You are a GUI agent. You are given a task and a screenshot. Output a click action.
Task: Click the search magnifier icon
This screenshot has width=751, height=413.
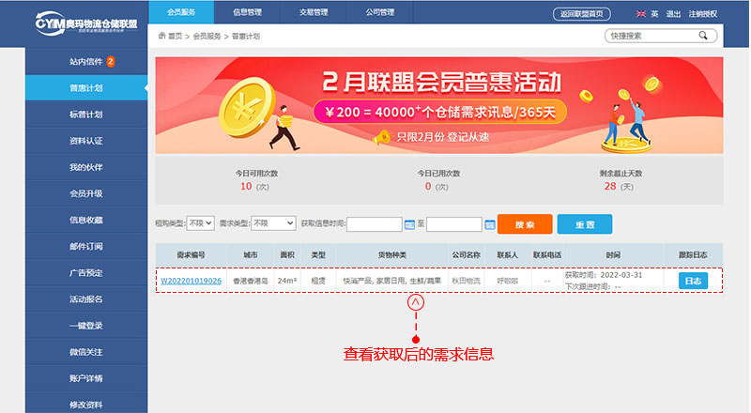(x=702, y=36)
